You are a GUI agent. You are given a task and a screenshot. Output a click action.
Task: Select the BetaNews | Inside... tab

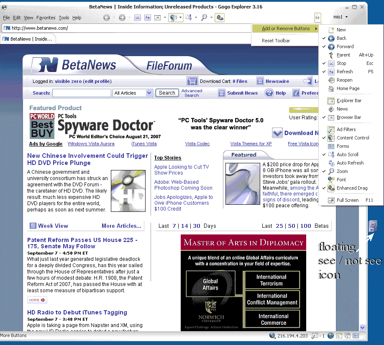(x=28, y=39)
